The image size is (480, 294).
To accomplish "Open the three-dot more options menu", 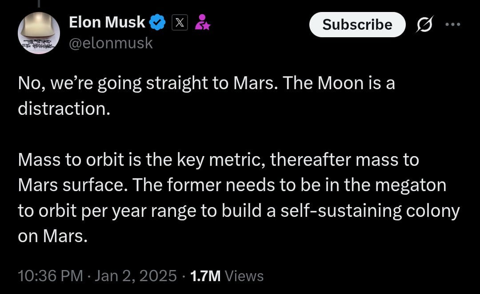I will [x=453, y=25].
